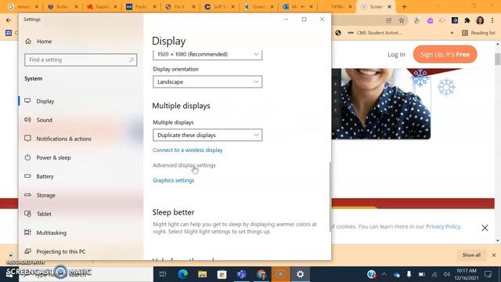Switch to Microsoft Teams on the taskbar
The height and width of the screenshot is (282, 501).
[x=242, y=274]
